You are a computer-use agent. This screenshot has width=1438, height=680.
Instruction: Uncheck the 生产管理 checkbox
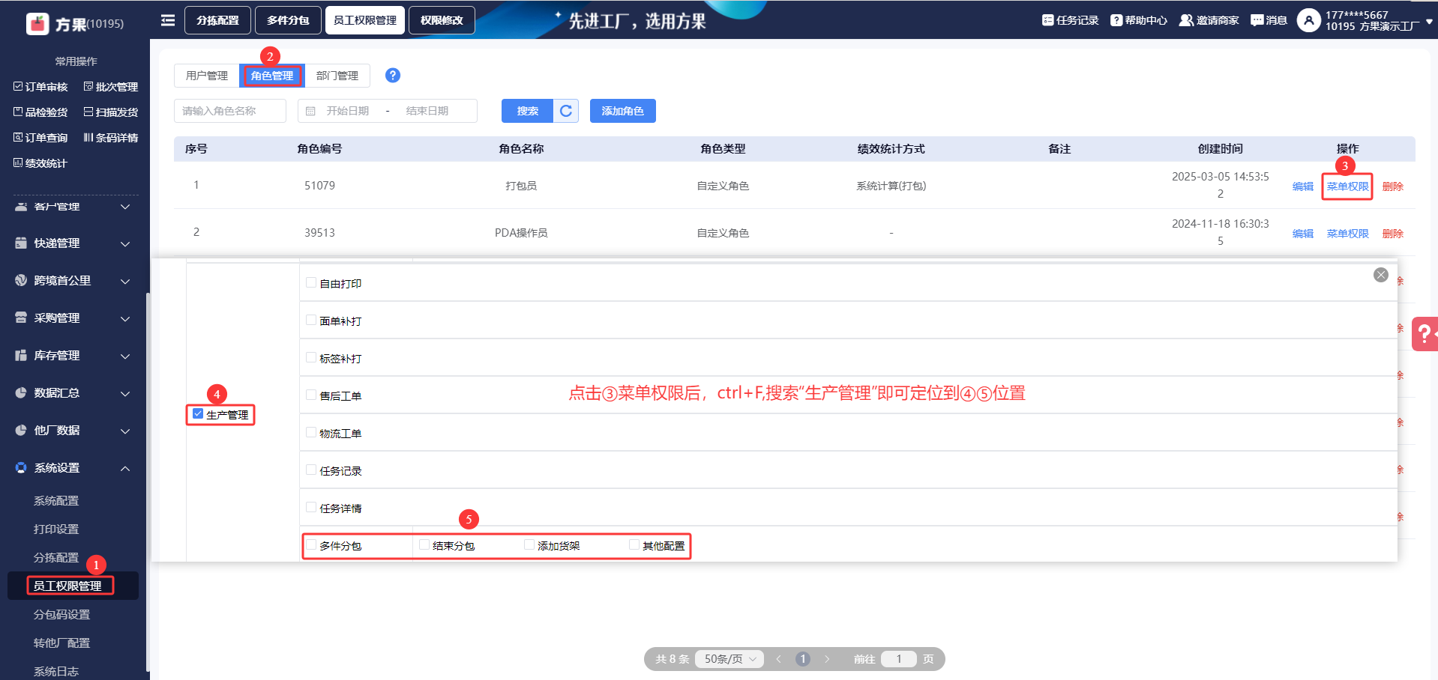pos(198,413)
